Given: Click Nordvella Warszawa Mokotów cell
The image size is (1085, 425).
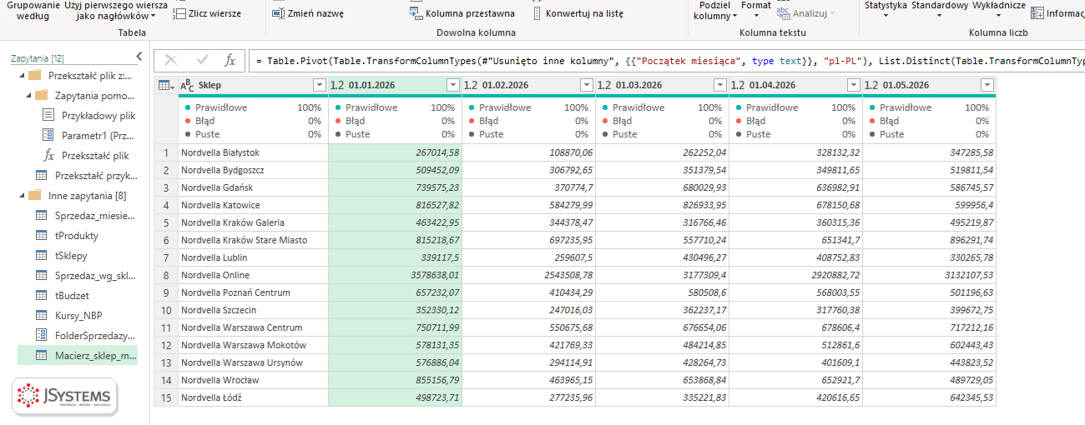Looking at the screenshot, I should (253, 345).
